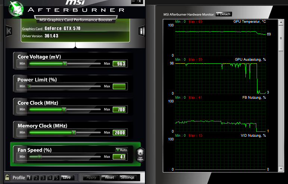Click the monitor scrollbar up arrow

click(281, 22)
